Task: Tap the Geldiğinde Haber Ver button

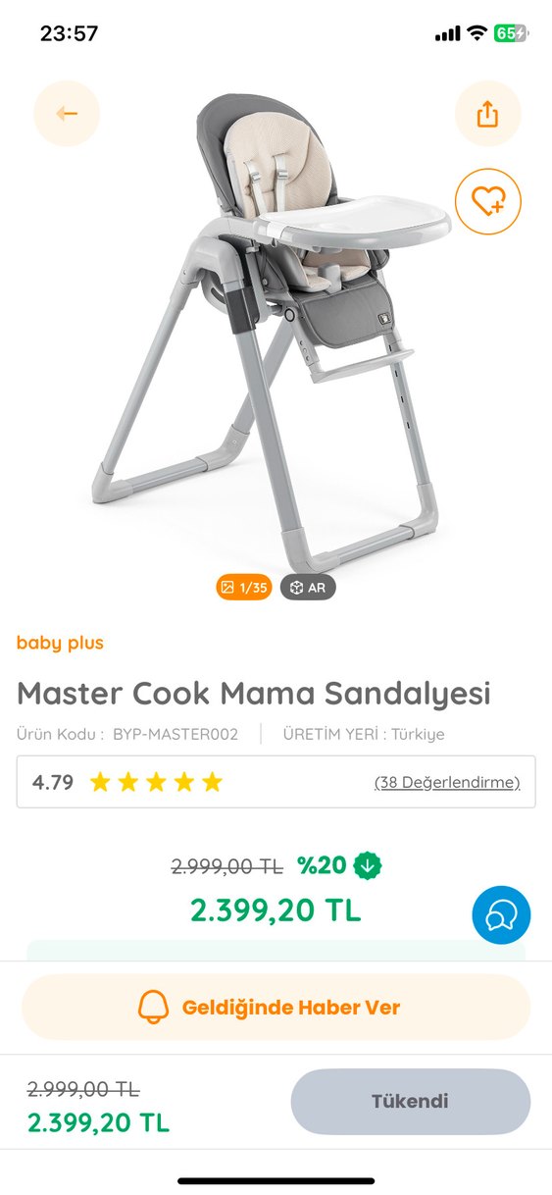Action: tap(276, 1007)
